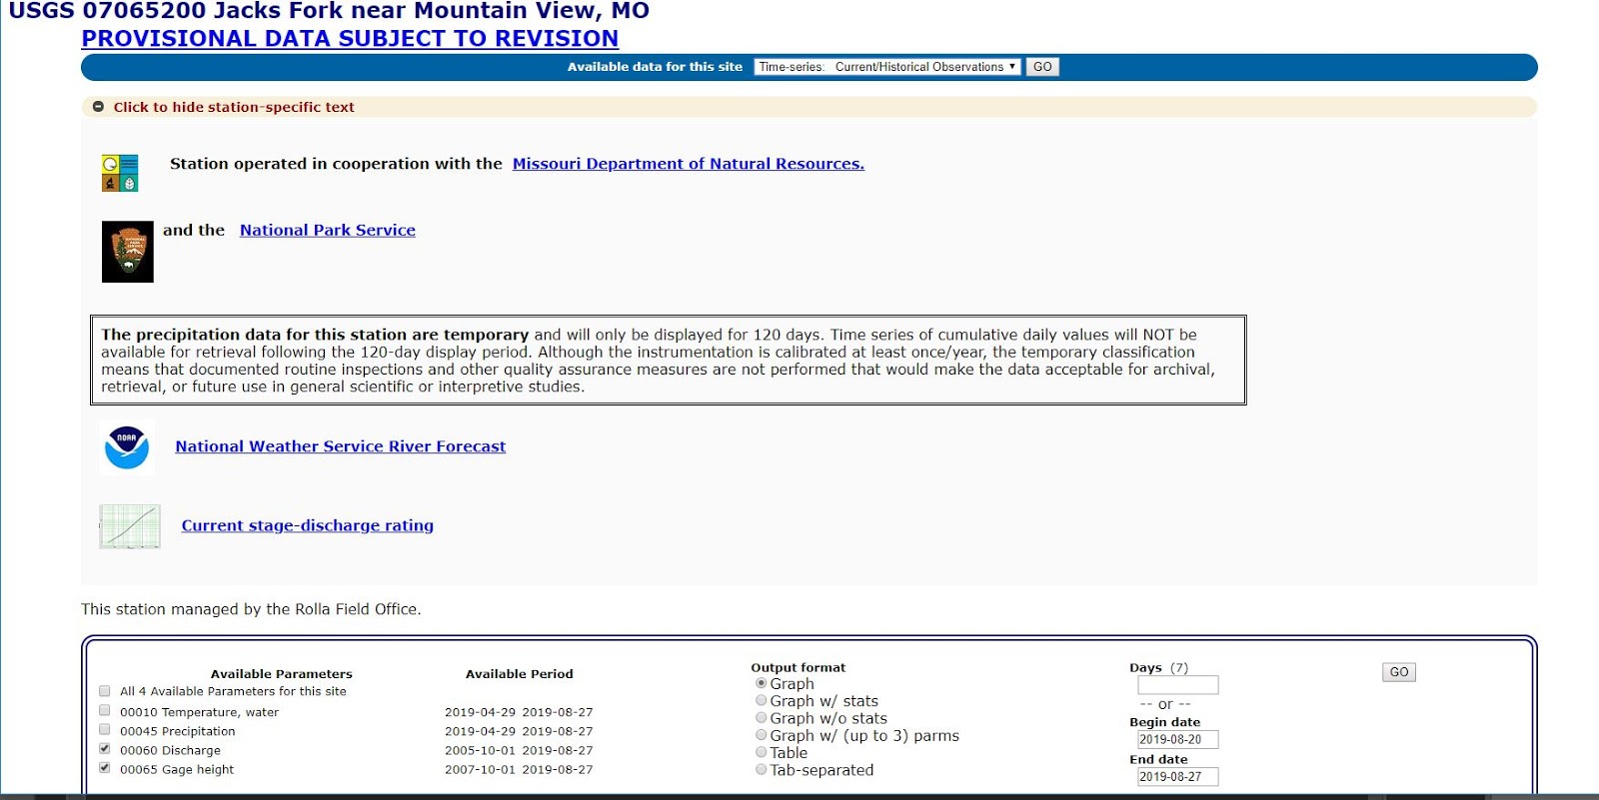Select Graph w/o stats radio button

click(x=762, y=718)
